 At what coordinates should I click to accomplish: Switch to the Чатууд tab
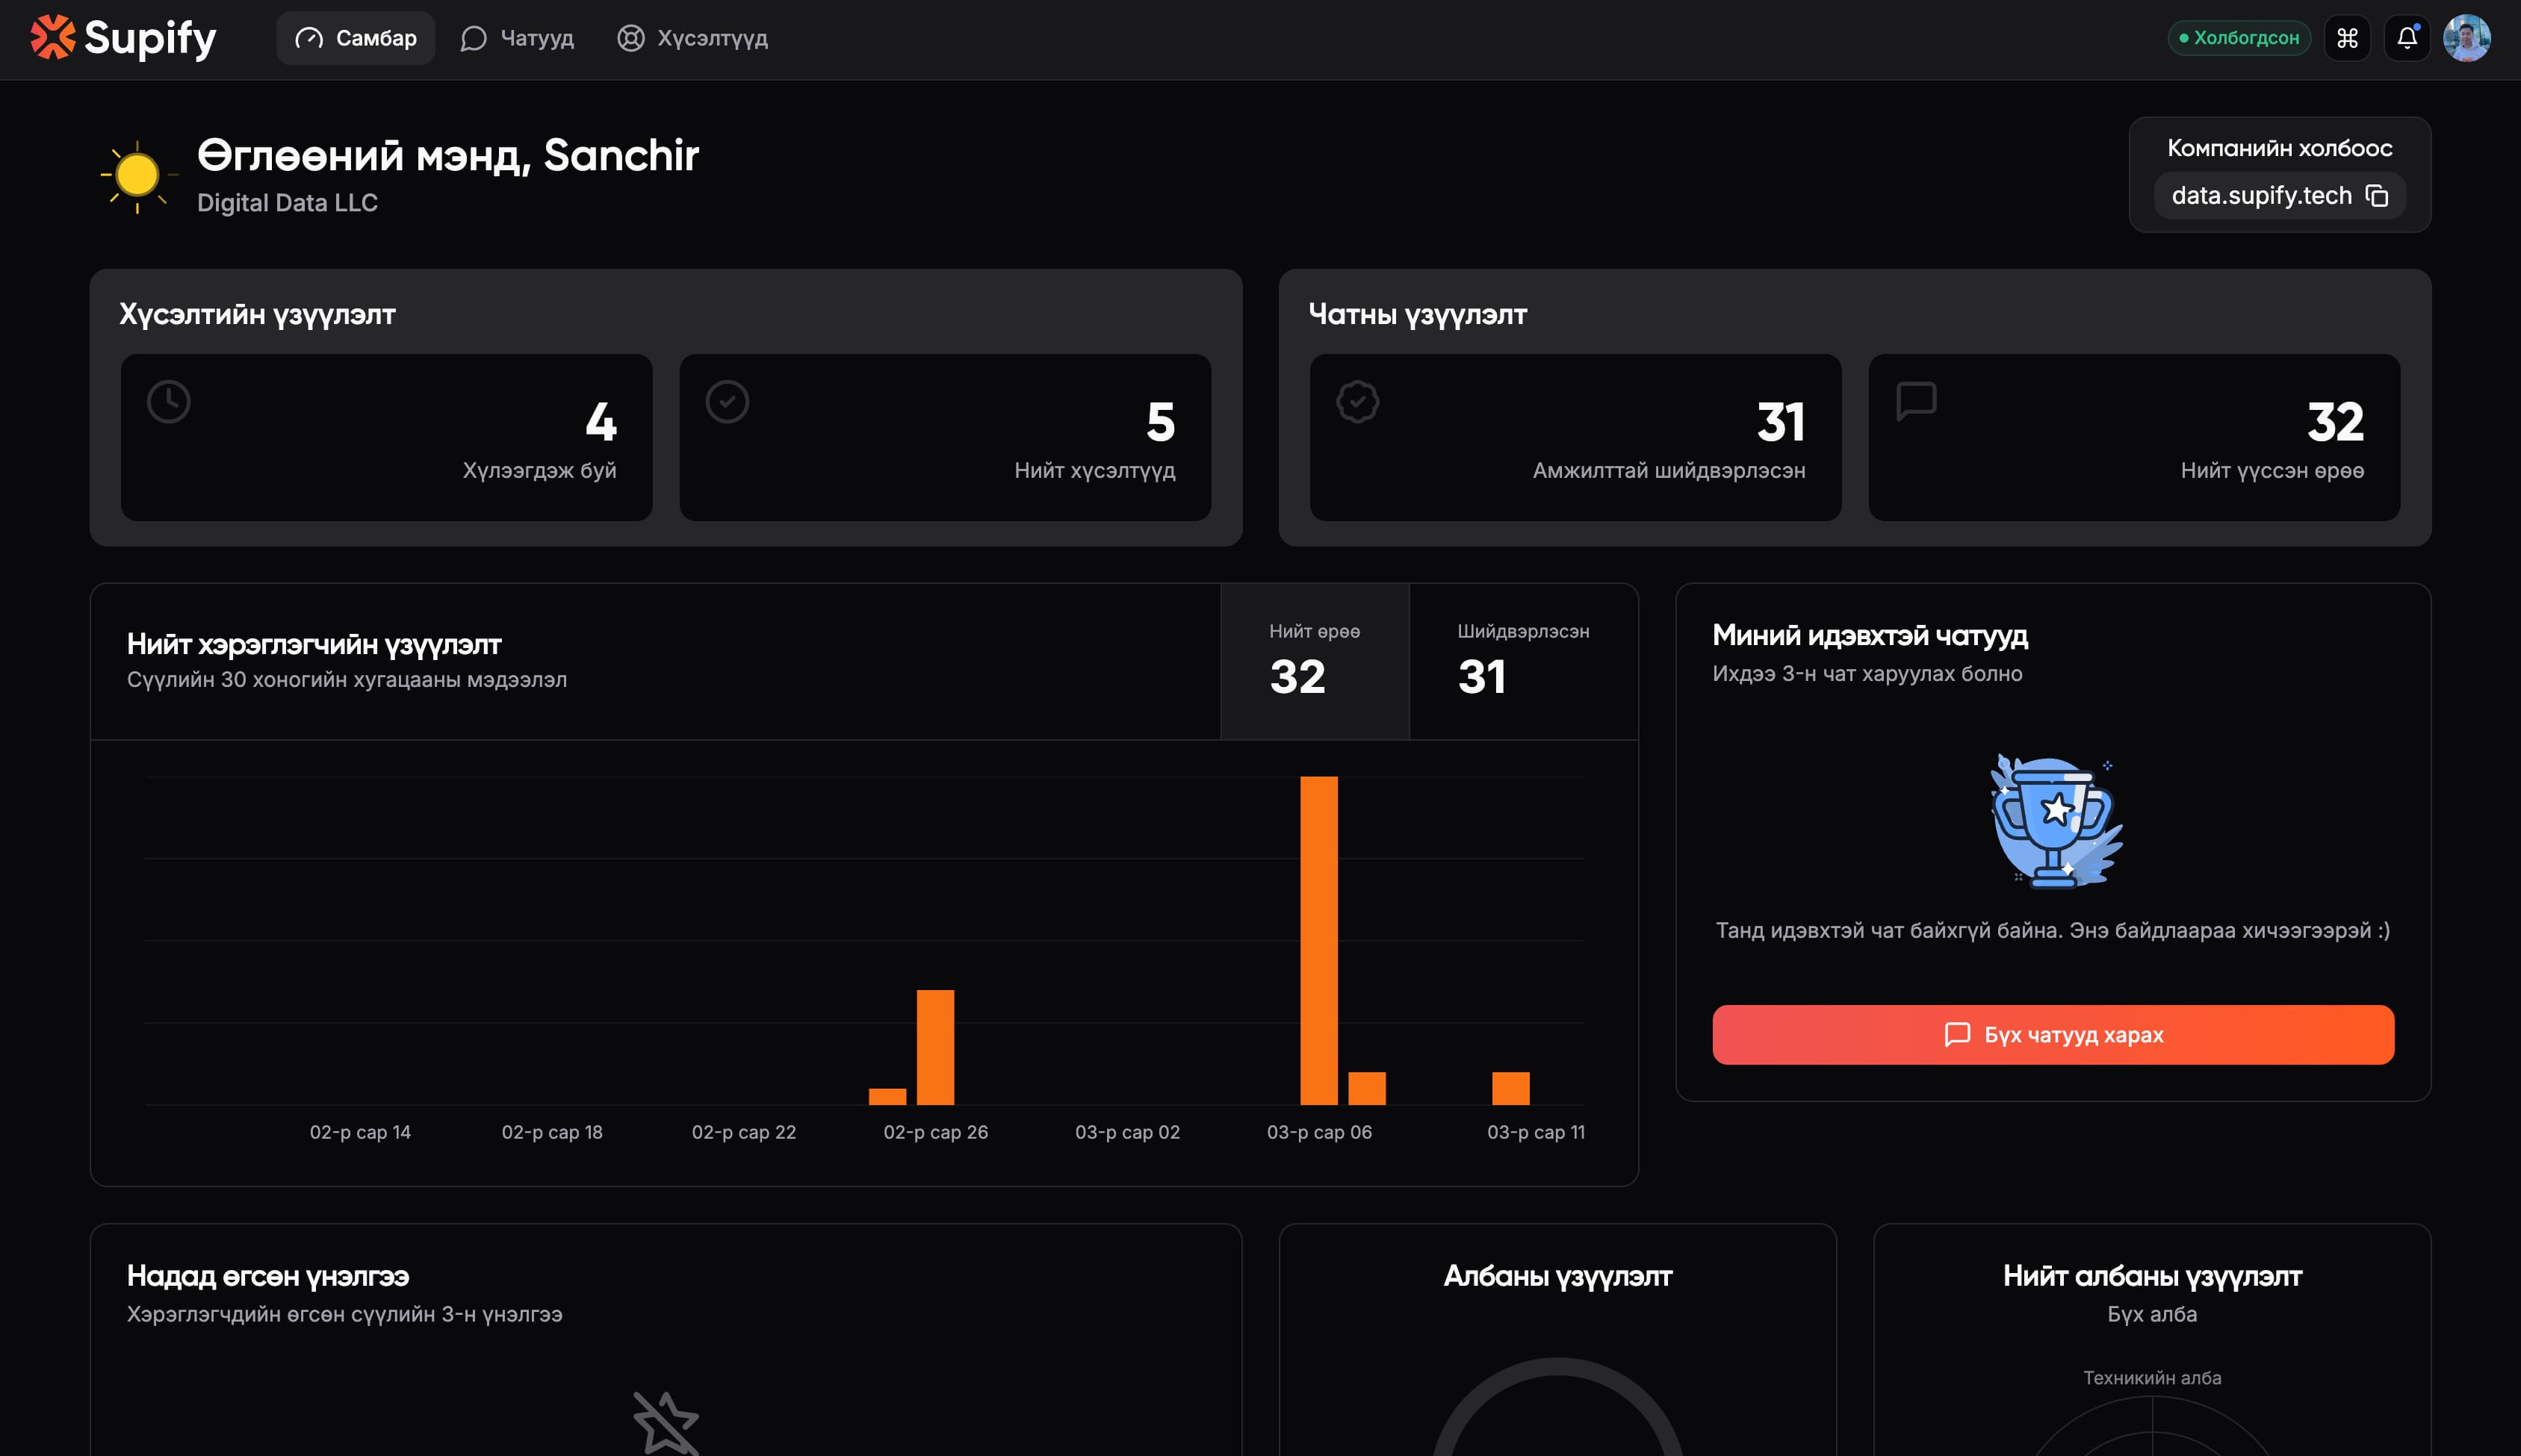pos(517,38)
